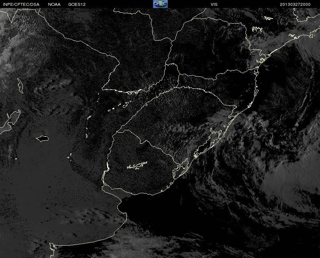Click the VIS channel label

pyautogui.click(x=214, y=4)
